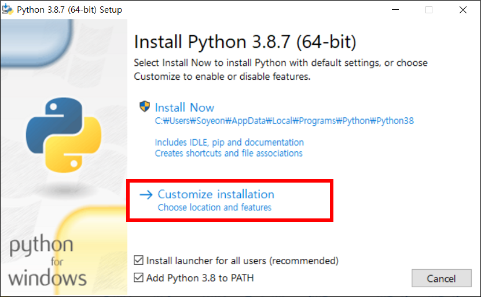481x297 pixels.
Task: Click the Cancel button
Action: [x=442, y=279]
